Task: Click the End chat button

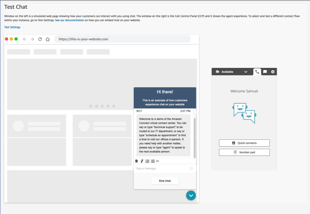Action: coord(165,180)
